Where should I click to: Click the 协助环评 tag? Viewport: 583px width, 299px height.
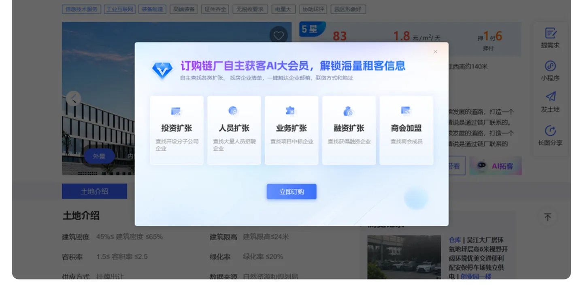click(313, 9)
